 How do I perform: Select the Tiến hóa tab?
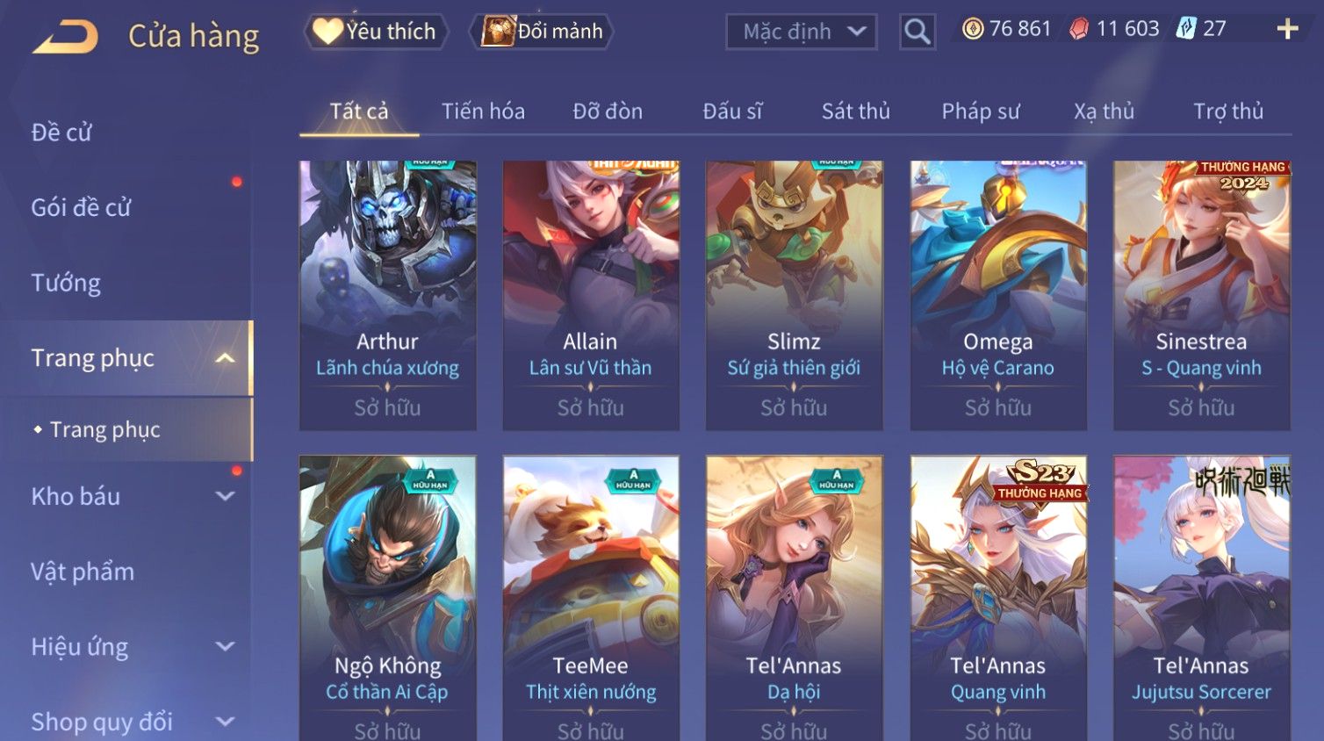(x=483, y=112)
